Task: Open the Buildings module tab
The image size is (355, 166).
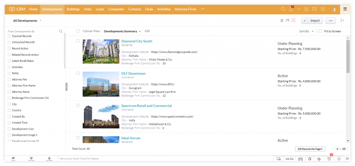Action: point(73,9)
